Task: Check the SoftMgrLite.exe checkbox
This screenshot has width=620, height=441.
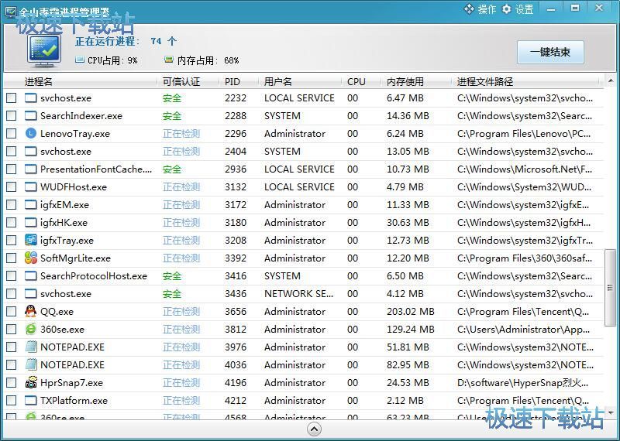Action: point(12,258)
